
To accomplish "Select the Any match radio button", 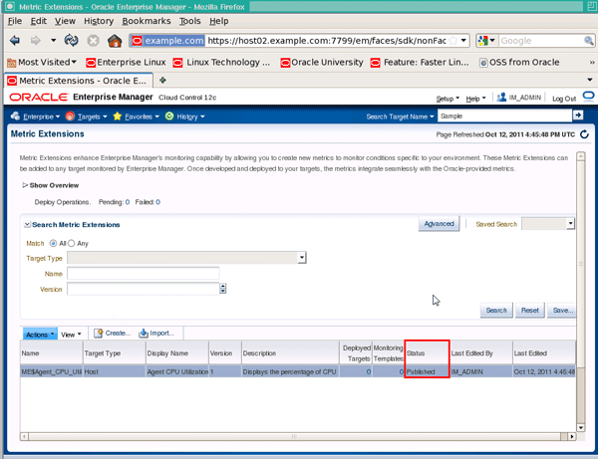I will tap(72, 243).
